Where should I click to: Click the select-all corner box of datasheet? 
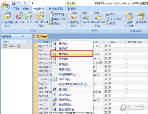(36, 41)
